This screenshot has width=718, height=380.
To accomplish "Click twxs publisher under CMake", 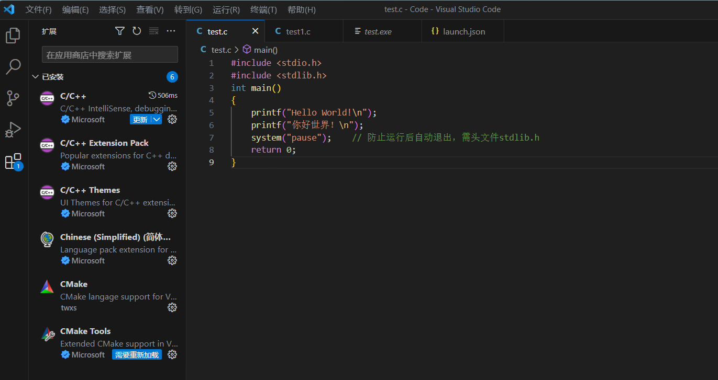I will click(69, 307).
